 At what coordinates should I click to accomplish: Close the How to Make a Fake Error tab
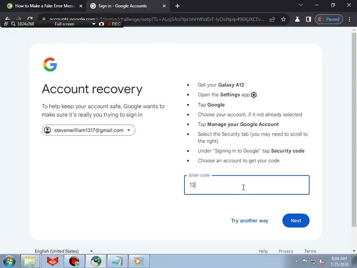[x=81, y=6]
